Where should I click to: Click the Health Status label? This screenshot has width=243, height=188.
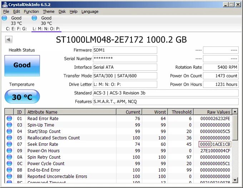point(22,50)
